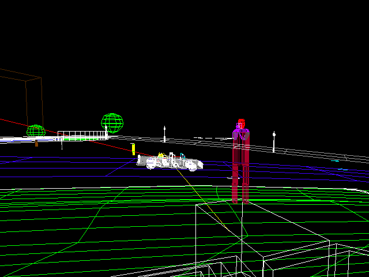369x277 pixels.
Task: Click the brown wireframe box building
Action: (23, 104)
